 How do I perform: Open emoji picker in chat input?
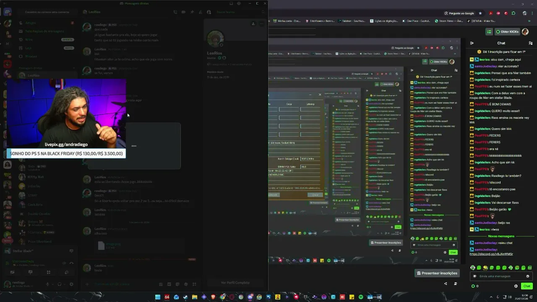point(528,276)
